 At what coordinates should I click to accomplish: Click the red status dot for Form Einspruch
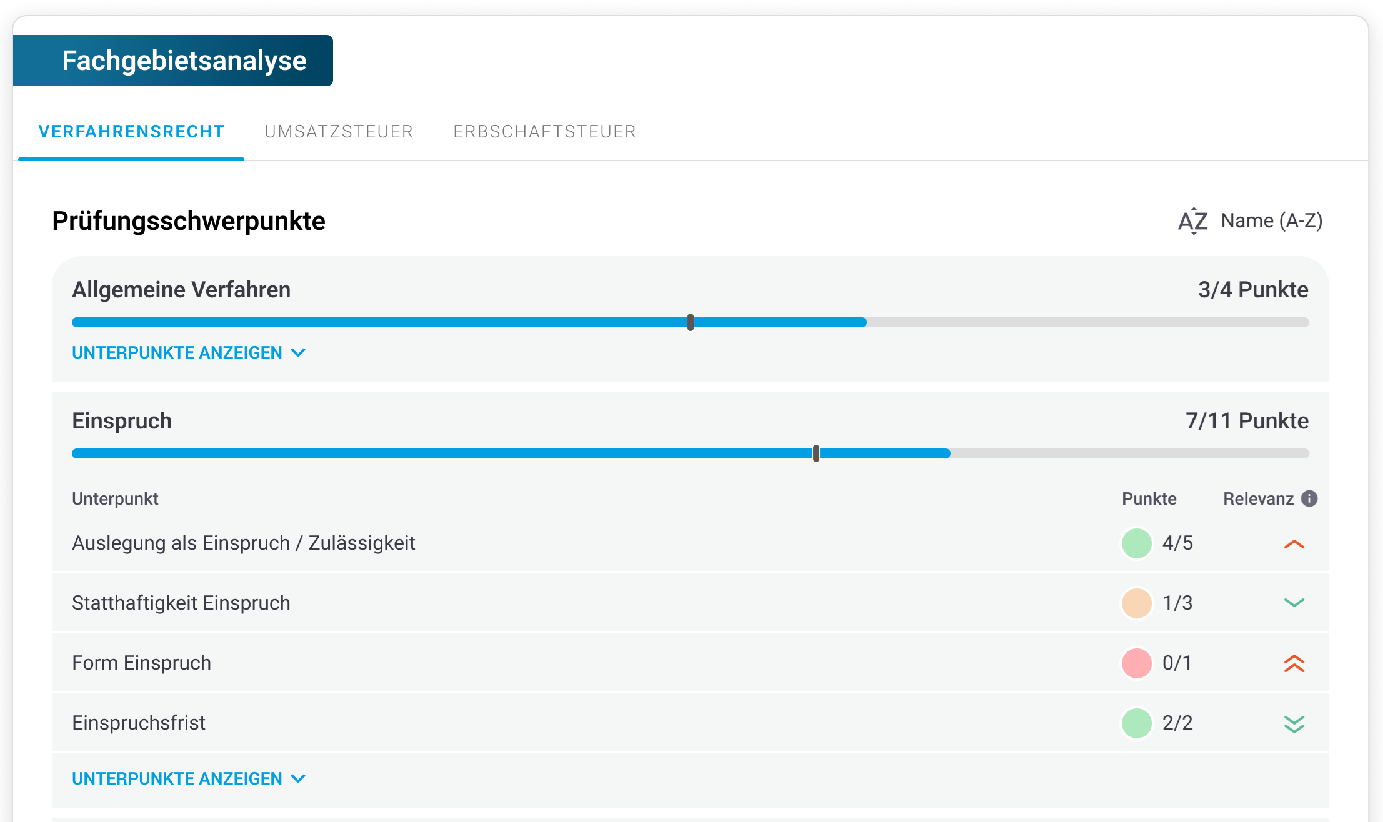[x=1137, y=663]
